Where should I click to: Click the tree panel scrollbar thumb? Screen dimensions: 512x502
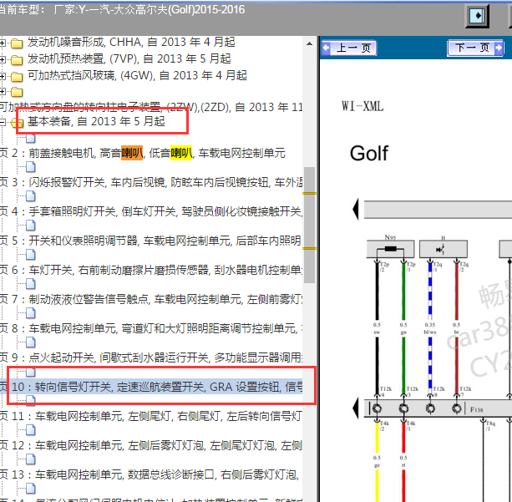coord(310,225)
